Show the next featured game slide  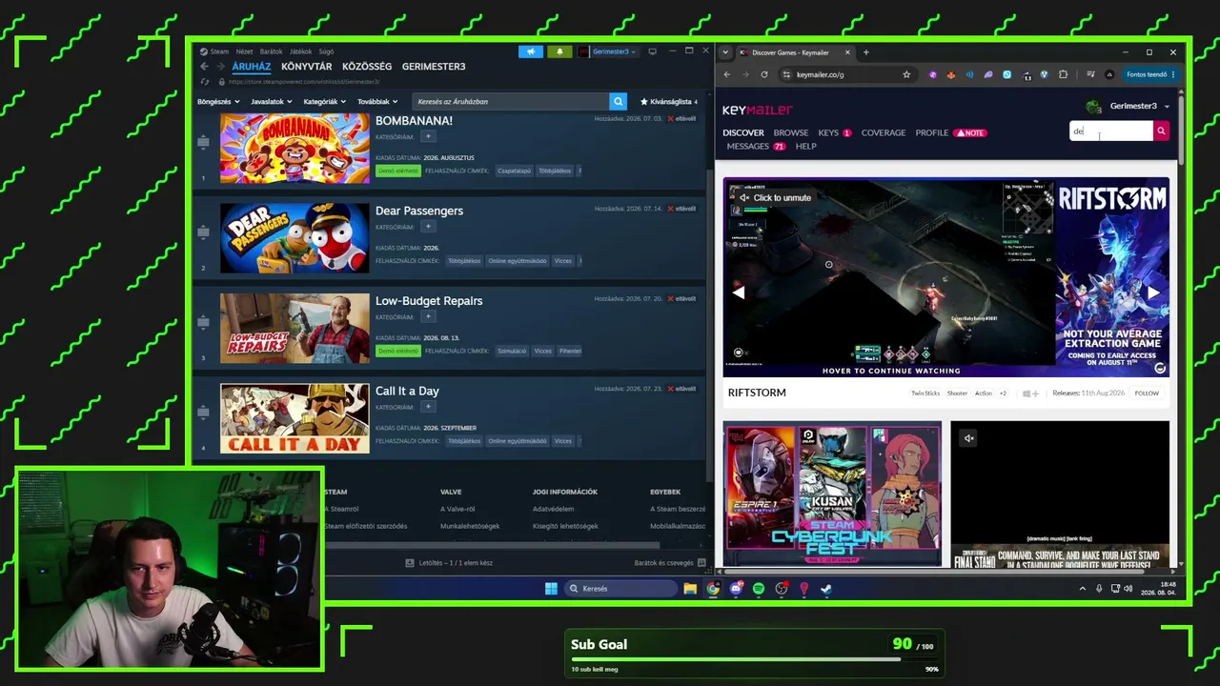pos(1152,293)
